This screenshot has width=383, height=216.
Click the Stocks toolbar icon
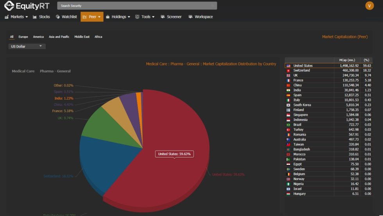35,17
